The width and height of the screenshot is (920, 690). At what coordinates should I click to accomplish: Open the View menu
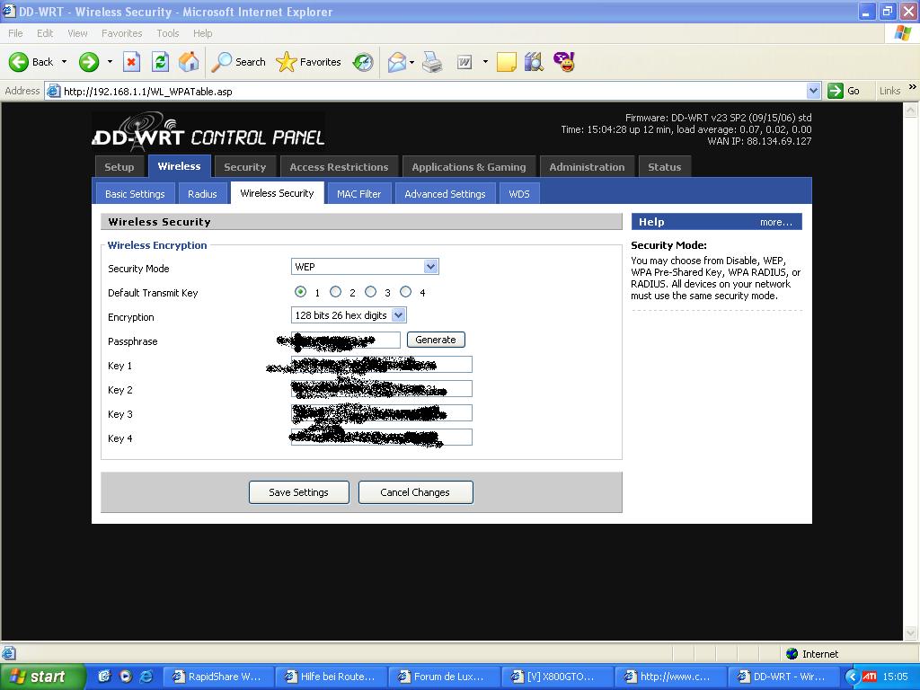tap(77, 33)
